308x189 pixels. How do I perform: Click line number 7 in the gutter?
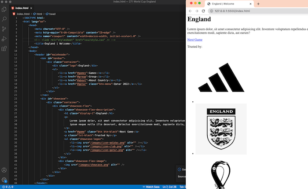point(17,40)
